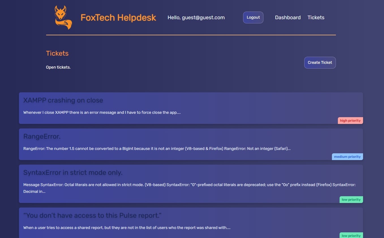Open the Tickets navigation item
This screenshot has height=238, width=384.
pos(316,18)
